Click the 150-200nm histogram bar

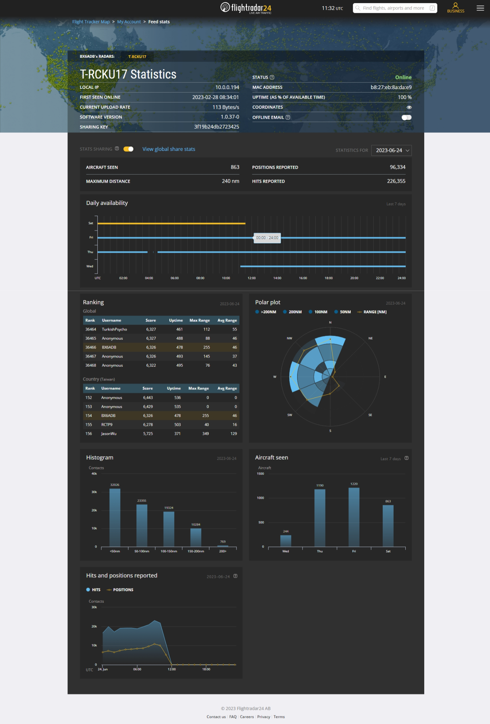(196, 537)
